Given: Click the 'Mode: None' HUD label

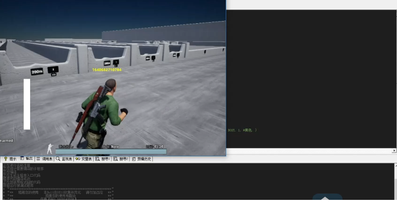Looking at the screenshot, I should (110, 147).
